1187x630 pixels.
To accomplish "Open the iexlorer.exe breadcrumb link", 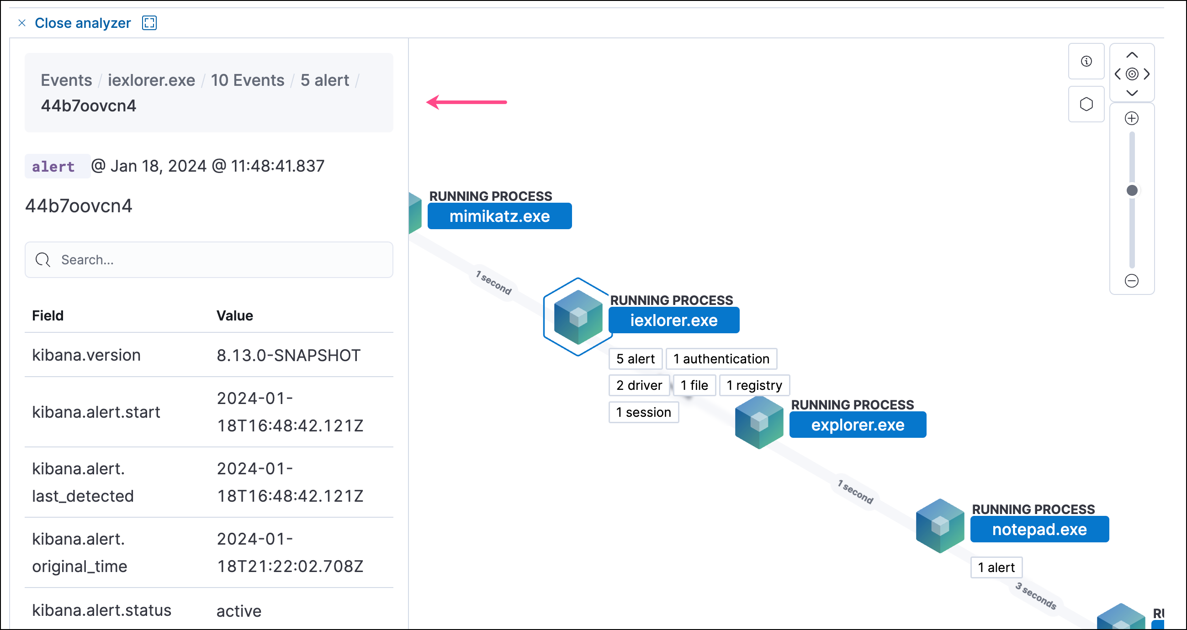I will tap(151, 80).
